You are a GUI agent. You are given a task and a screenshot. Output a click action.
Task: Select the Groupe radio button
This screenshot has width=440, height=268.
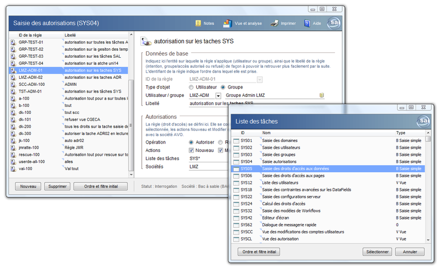coord(223,87)
